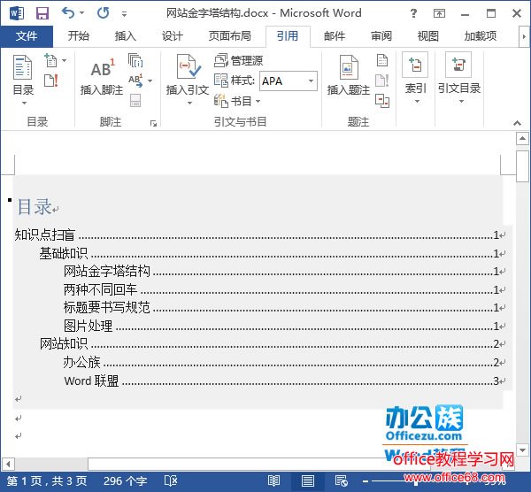The height and width of the screenshot is (492, 531).
Task: Expand the 引文目录 group dropdown
Action: (x=461, y=101)
